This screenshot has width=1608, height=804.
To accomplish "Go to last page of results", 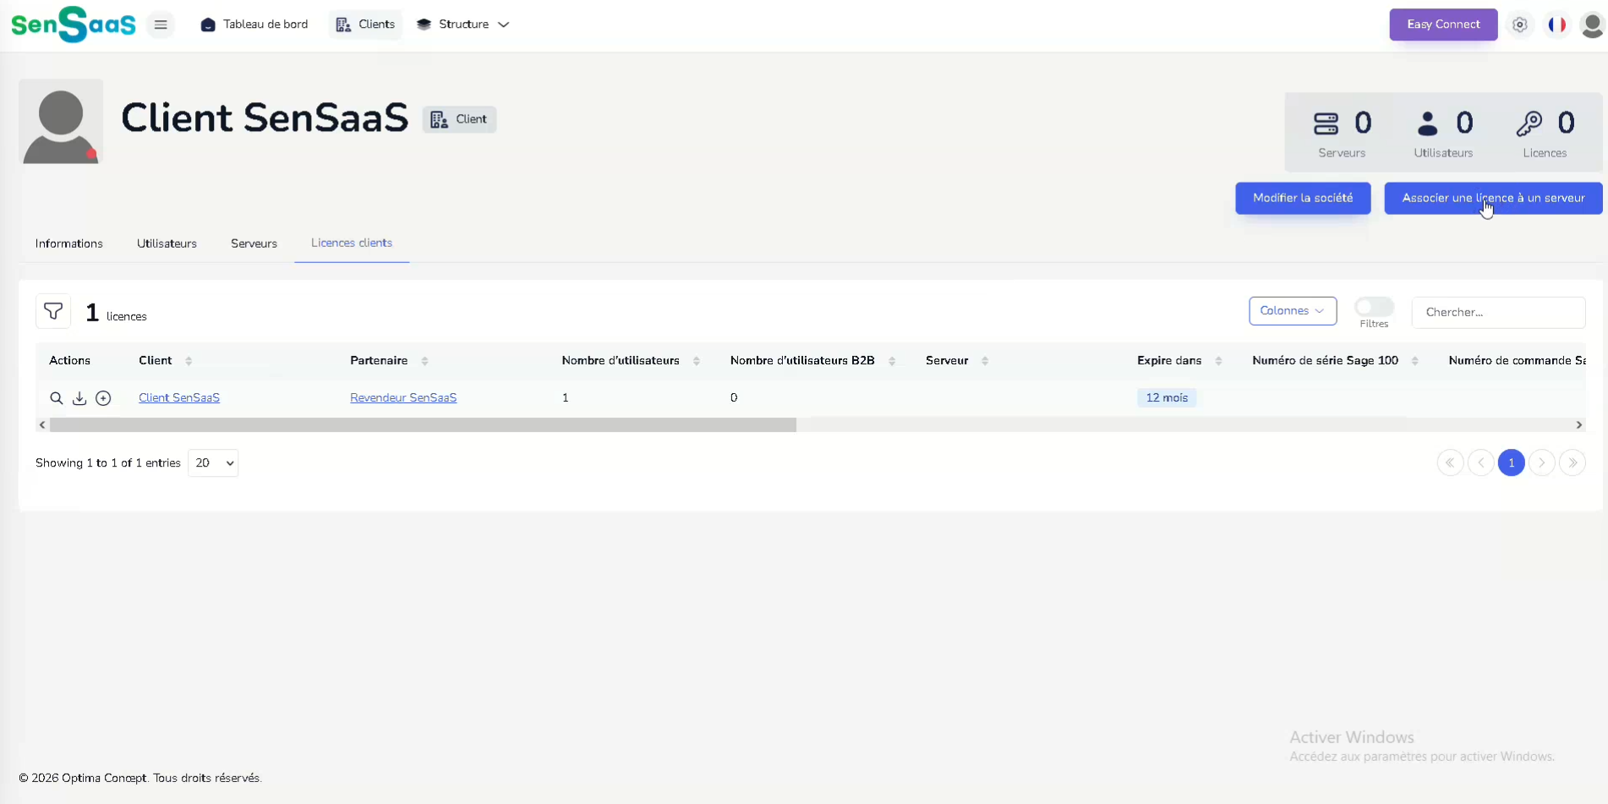I will (x=1572, y=462).
